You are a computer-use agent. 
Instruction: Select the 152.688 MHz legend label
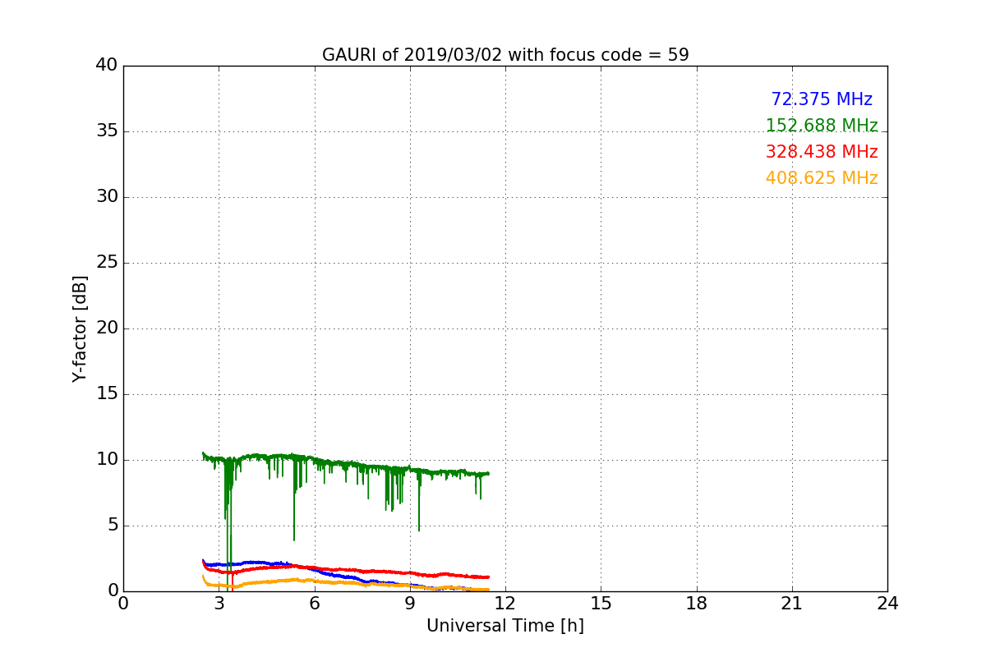[x=822, y=126]
